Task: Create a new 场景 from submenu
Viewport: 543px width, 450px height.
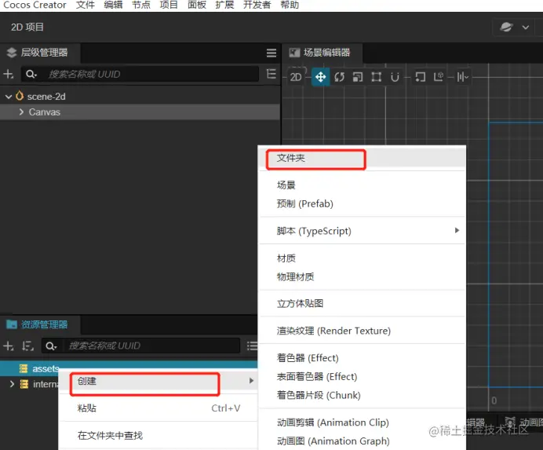Action: [362, 185]
